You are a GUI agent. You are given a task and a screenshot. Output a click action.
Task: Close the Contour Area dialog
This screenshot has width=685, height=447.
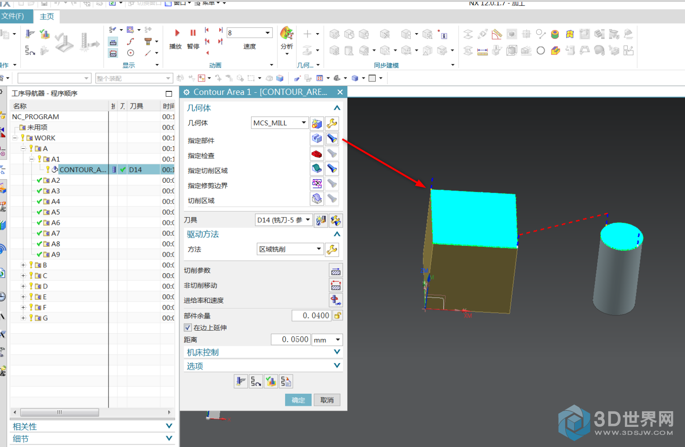340,92
